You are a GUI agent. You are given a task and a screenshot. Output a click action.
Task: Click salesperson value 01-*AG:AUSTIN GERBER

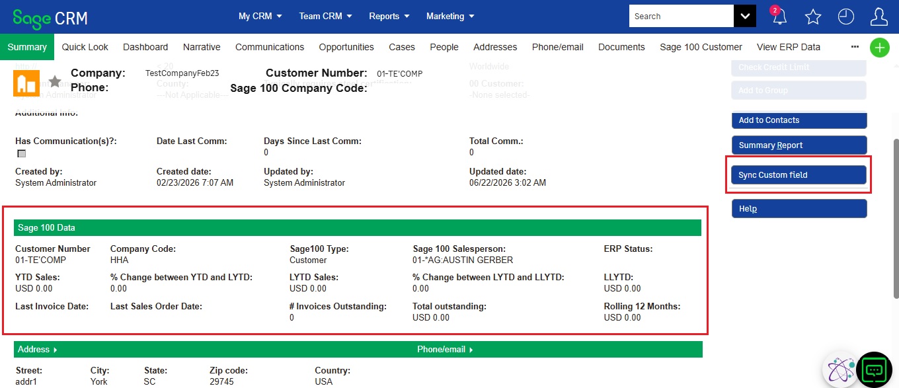[463, 260]
